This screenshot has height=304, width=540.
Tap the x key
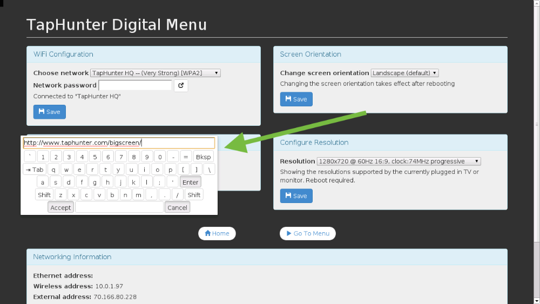[73, 195]
